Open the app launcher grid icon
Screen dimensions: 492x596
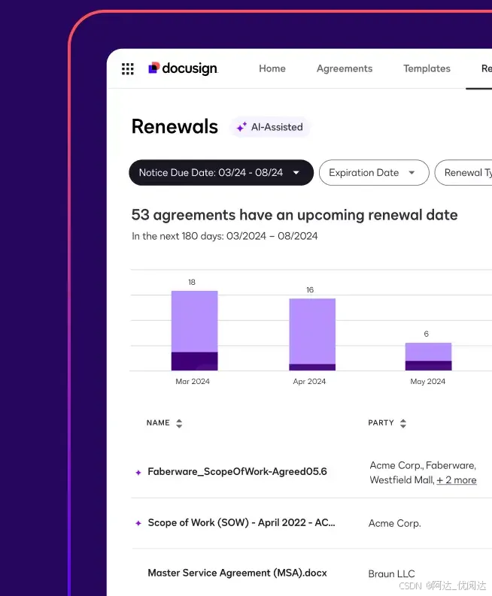pos(127,69)
